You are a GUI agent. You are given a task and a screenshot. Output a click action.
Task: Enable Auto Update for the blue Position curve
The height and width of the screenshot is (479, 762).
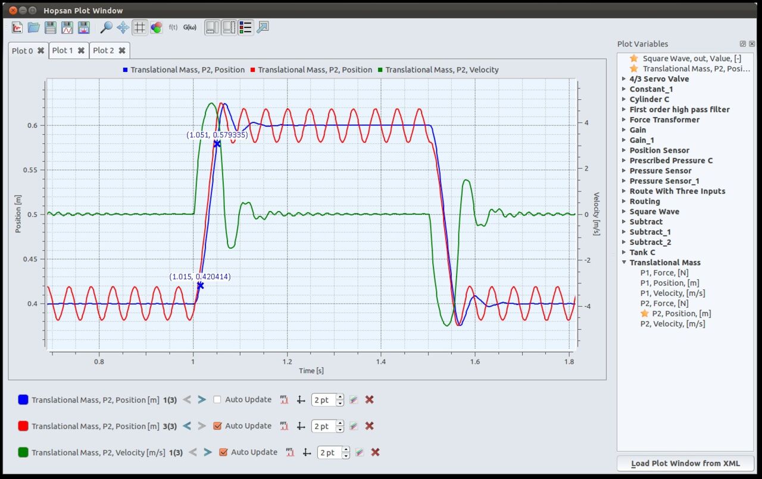(217, 399)
